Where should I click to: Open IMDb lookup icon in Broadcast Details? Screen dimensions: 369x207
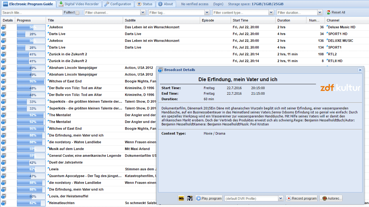pos(181,198)
